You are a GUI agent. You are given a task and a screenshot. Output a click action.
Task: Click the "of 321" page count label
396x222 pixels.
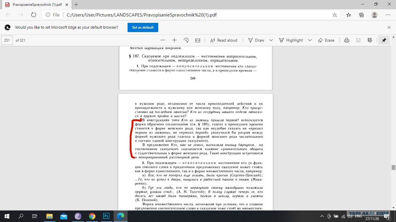20,40
